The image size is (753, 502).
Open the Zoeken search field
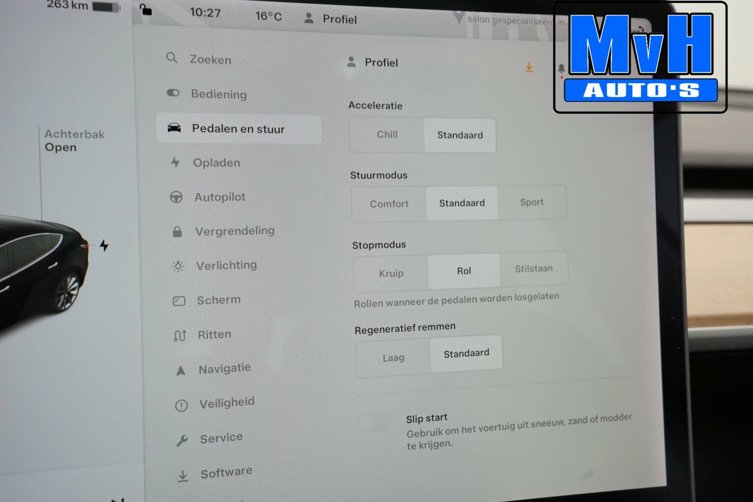(212, 59)
